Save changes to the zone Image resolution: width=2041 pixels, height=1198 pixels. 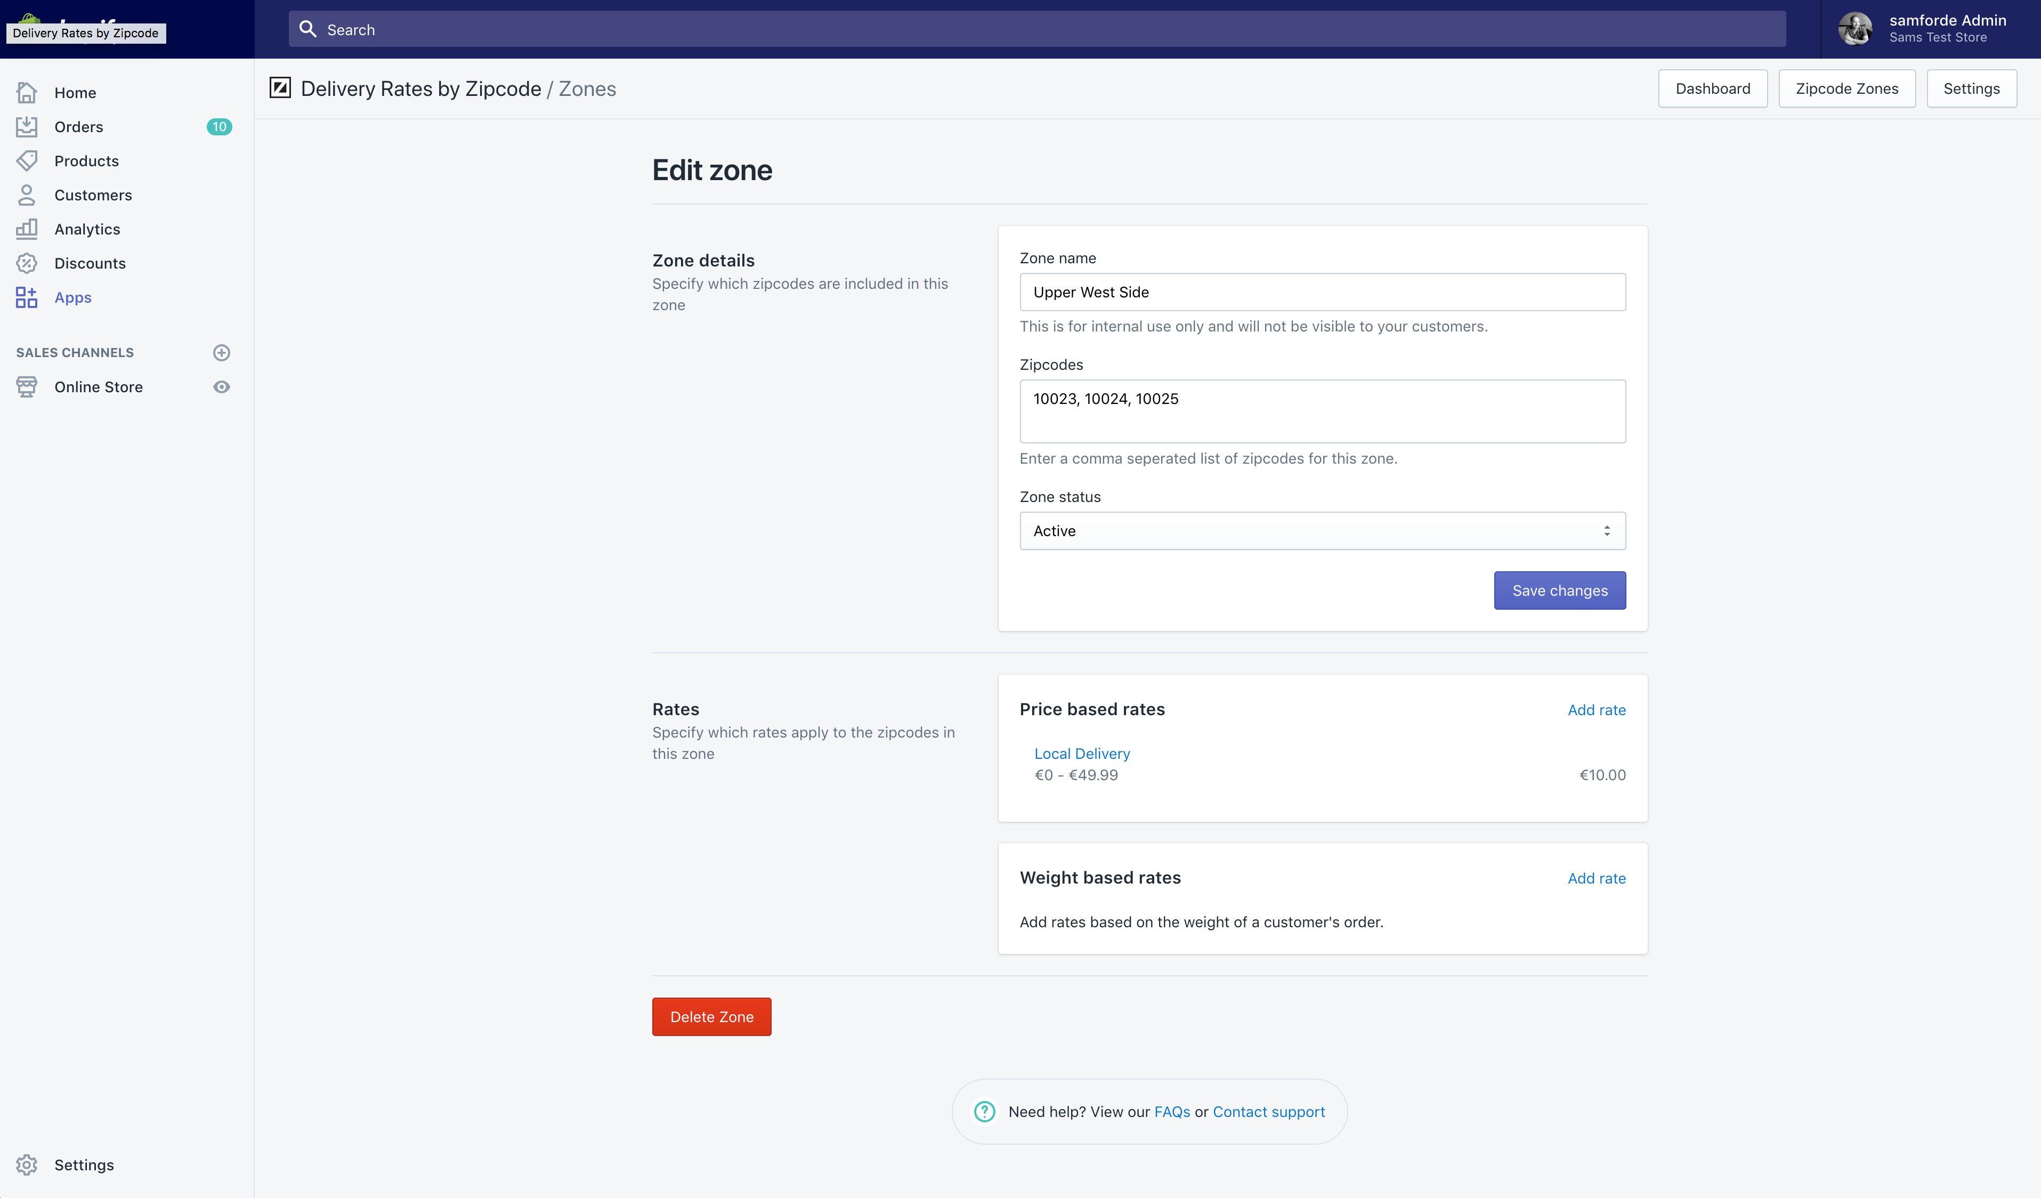(x=1559, y=590)
